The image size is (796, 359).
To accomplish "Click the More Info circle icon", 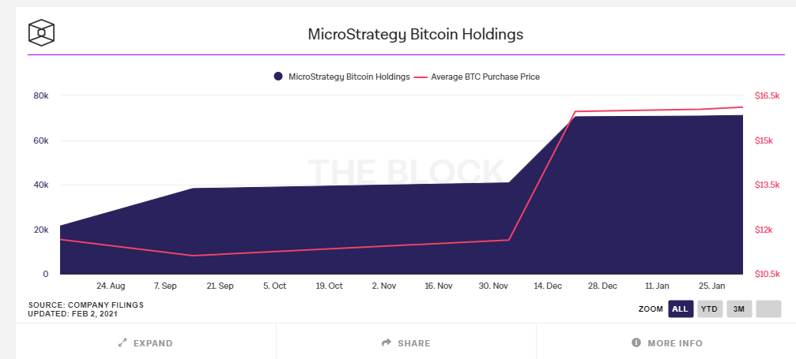I will 636,343.
